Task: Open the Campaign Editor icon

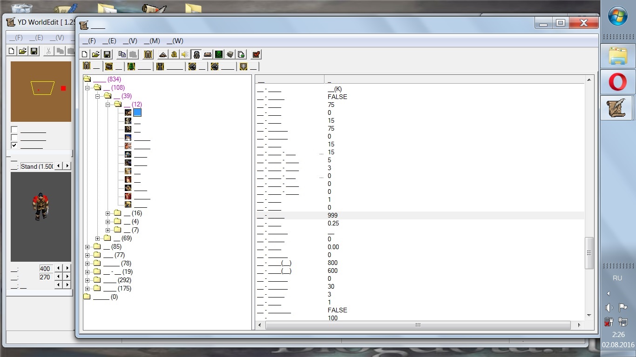Action: [208, 54]
